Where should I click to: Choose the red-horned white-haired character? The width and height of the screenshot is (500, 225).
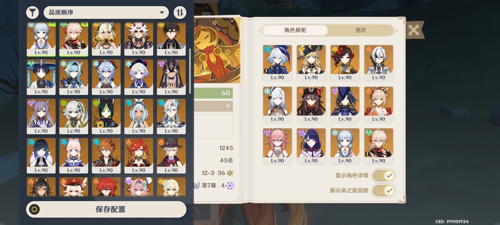(139, 39)
